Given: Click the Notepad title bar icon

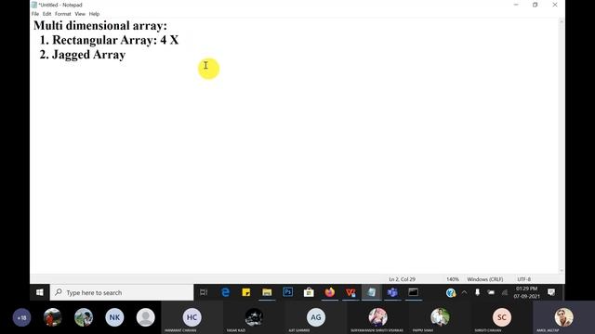Looking at the screenshot, I should click(x=34, y=5).
